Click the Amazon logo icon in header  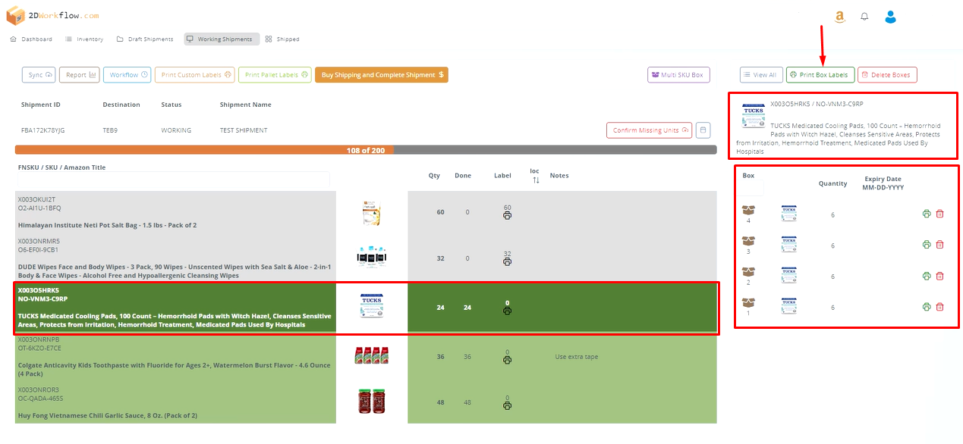coord(839,17)
